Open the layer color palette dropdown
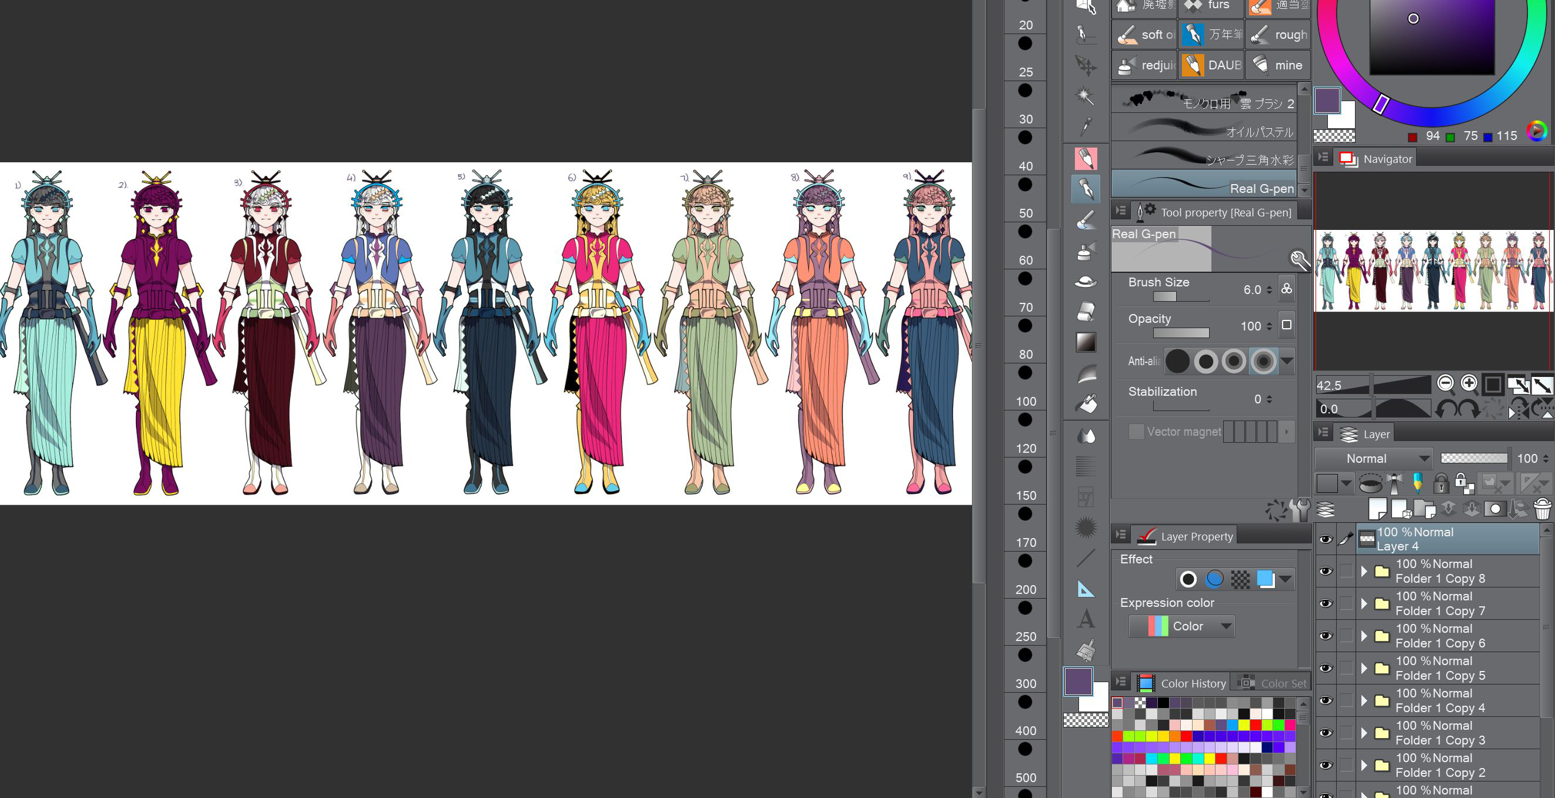Viewport: 1555px width, 798px height. 1346,483
